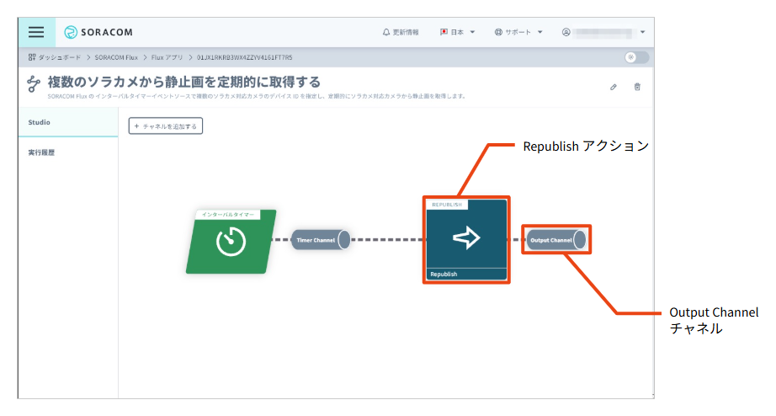Image resolution: width=776 pixels, height=416 pixels.
Task: Toggle the light/dark theme switch
Action: coord(636,57)
